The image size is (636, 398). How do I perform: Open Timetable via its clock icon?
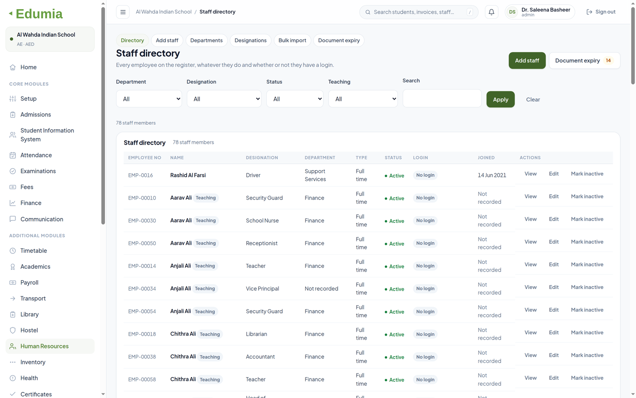pyautogui.click(x=13, y=251)
